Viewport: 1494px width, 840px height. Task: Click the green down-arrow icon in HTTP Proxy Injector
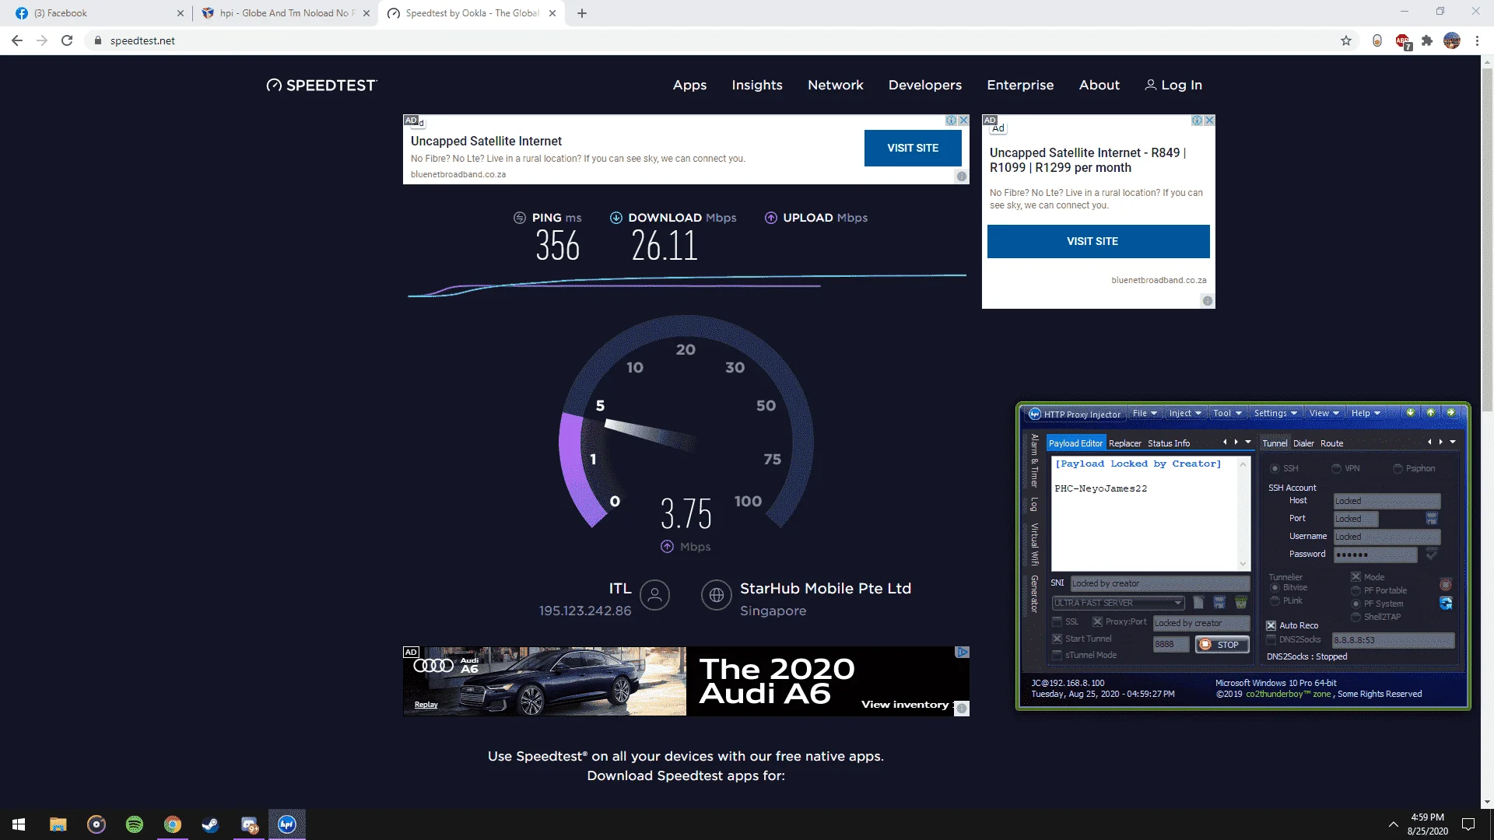(x=1410, y=413)
